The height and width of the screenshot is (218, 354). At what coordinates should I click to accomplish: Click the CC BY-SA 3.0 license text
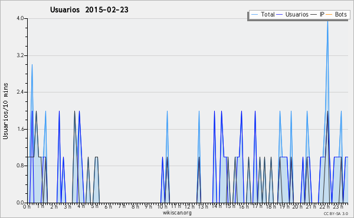tap(336, 213)
